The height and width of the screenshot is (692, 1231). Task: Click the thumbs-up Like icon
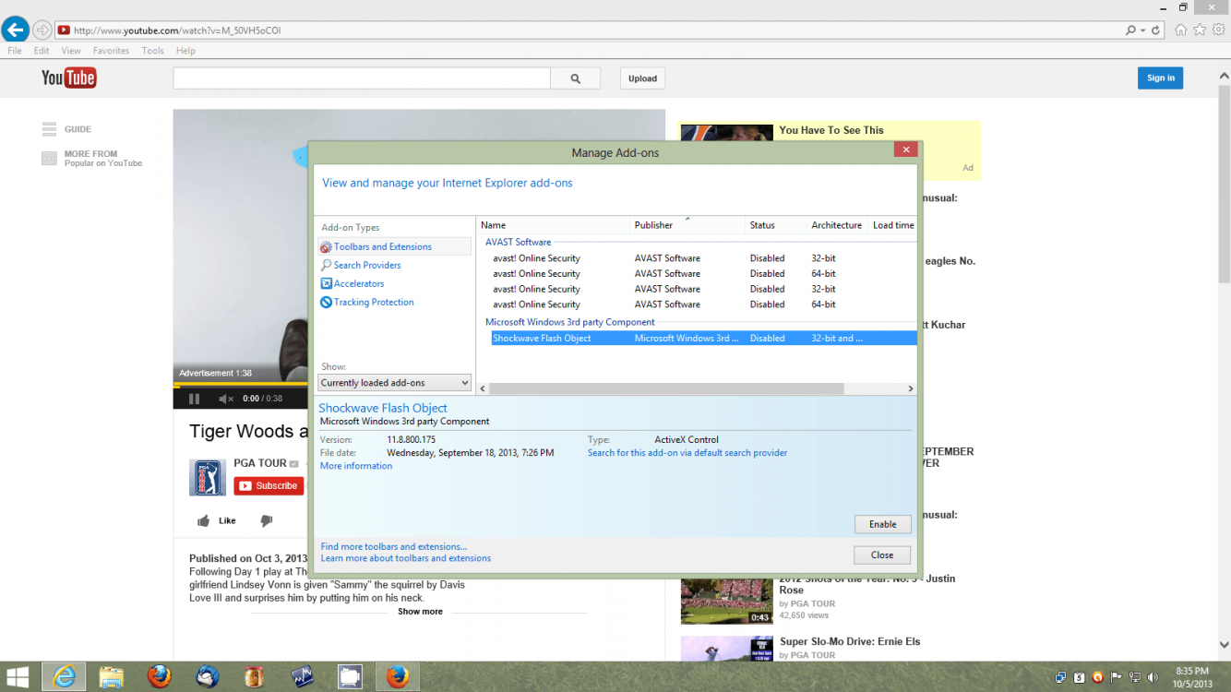(x=204, y=521)
